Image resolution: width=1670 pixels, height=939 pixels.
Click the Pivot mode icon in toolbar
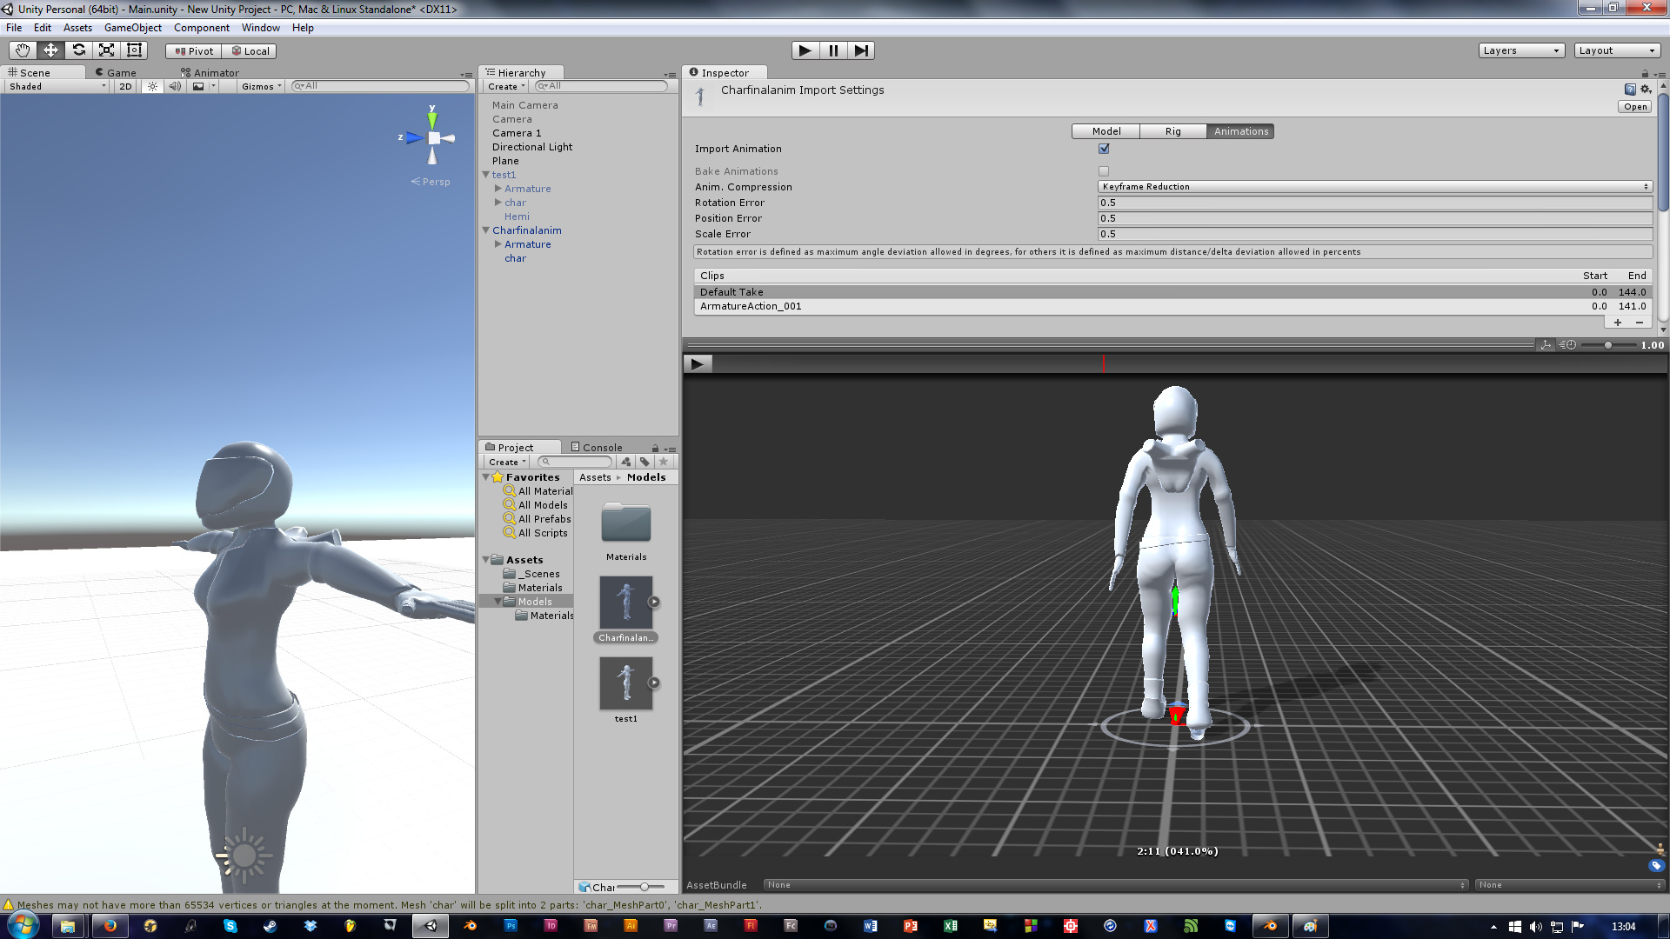[179, 50]
